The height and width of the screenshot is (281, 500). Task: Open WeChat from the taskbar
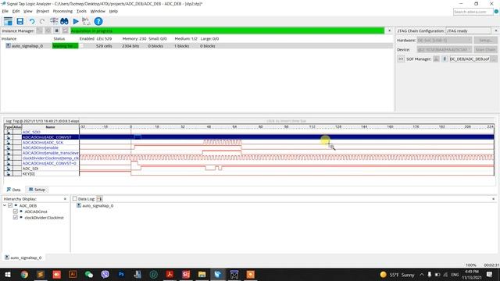click(x=89, y=274)
